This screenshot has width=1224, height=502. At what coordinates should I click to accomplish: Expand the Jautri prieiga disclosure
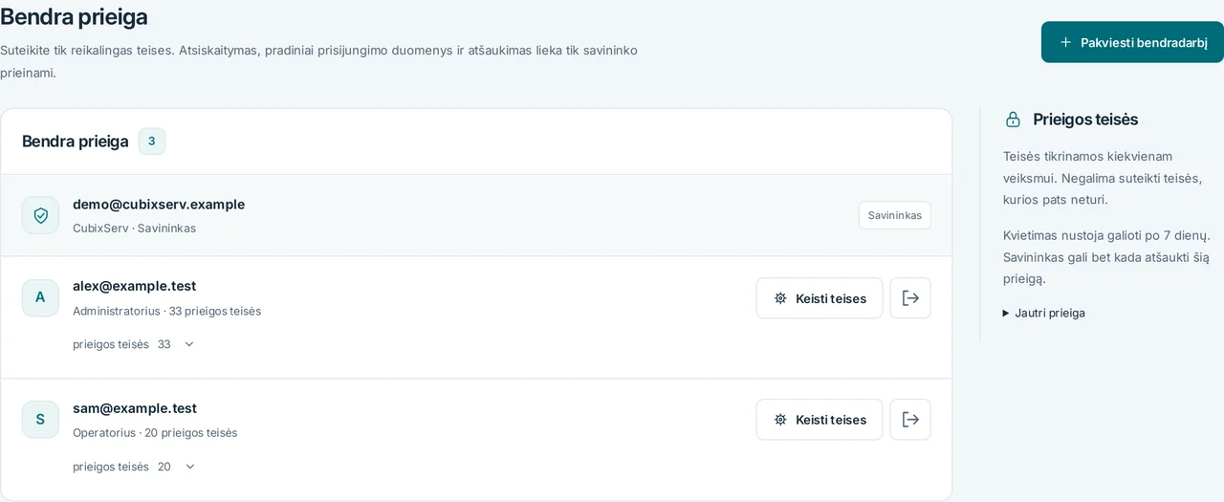coord(1044,313)
